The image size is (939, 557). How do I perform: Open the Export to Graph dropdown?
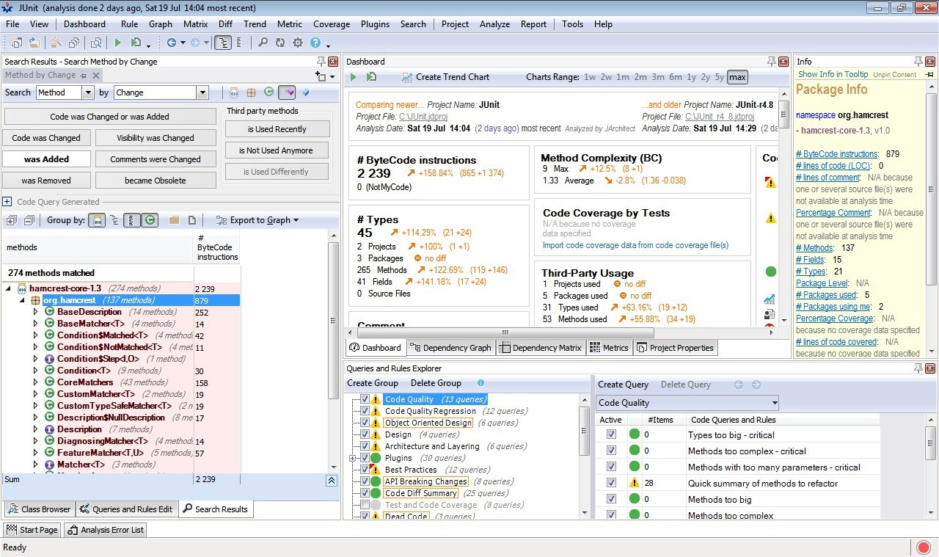pyautogui.click(x=257, y=220)
